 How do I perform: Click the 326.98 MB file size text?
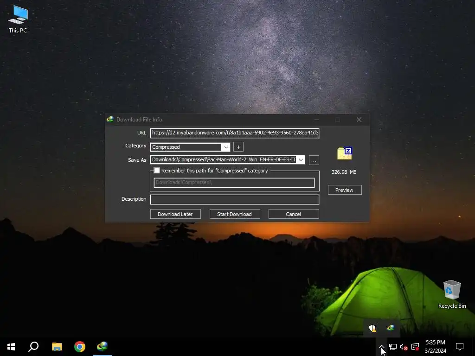[x=344, y=172]
